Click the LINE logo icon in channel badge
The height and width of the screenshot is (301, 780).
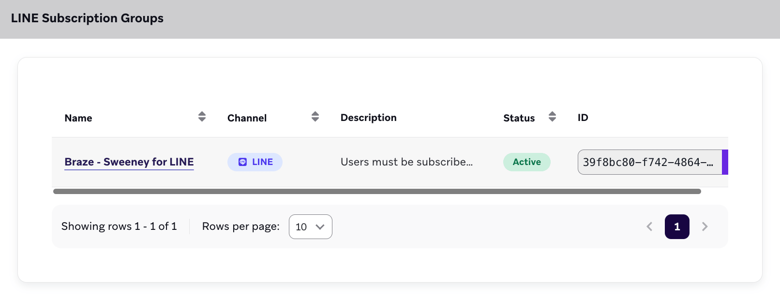point(243,162)
